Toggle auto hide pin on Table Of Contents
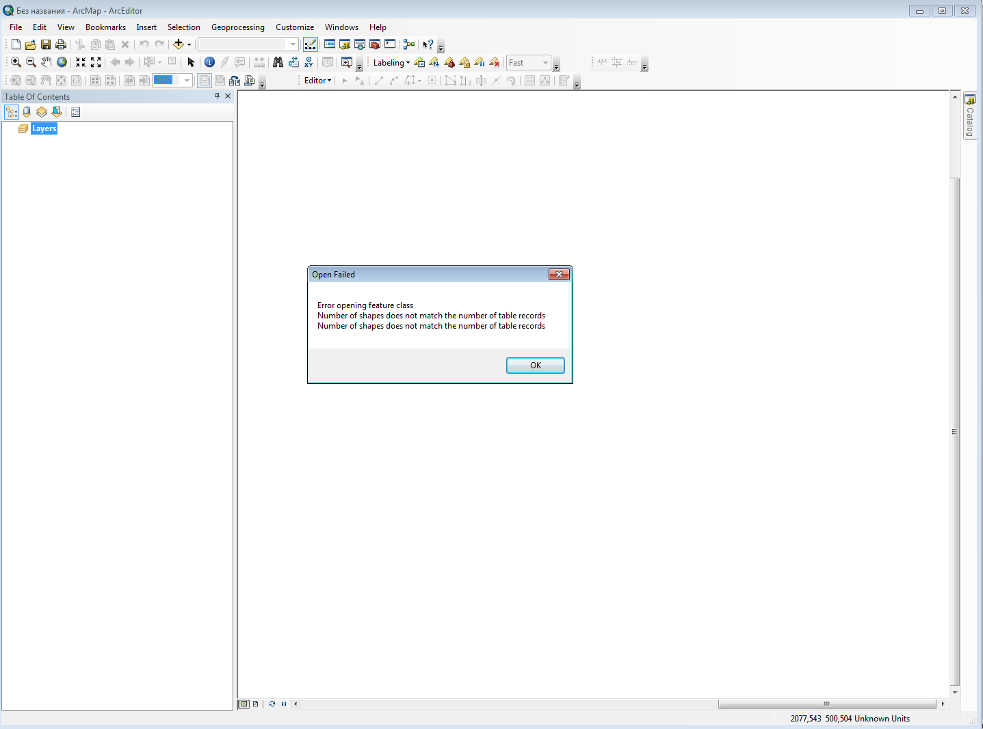This screenshot has height=729, width=983. pyautogui.click(x=218, y=96)
